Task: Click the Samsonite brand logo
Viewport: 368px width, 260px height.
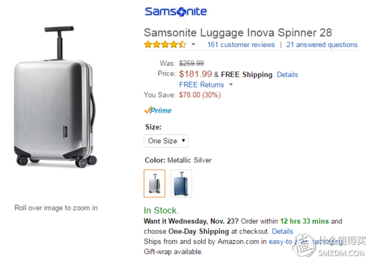Action: pyautogui.click(x=175, y=12)
